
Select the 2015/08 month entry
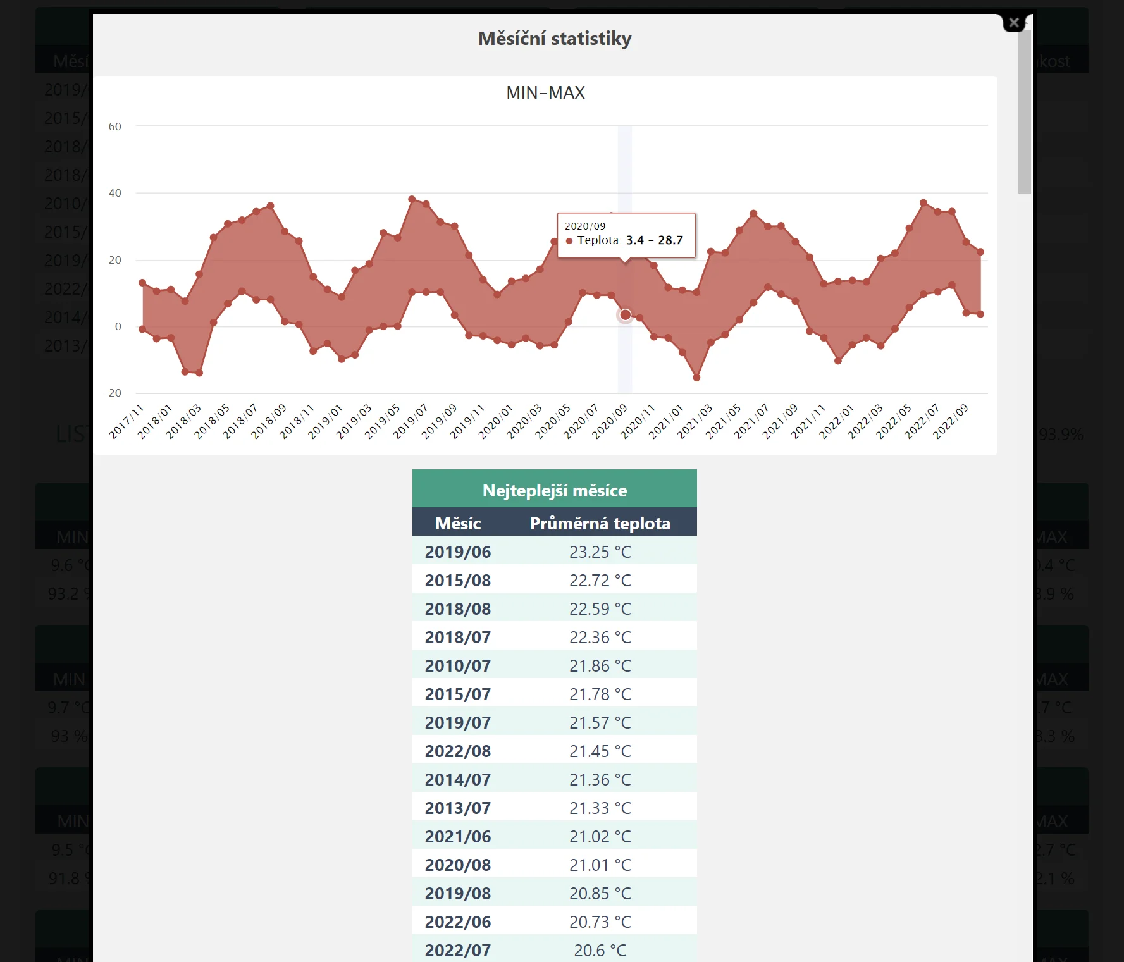click(457, 580)
